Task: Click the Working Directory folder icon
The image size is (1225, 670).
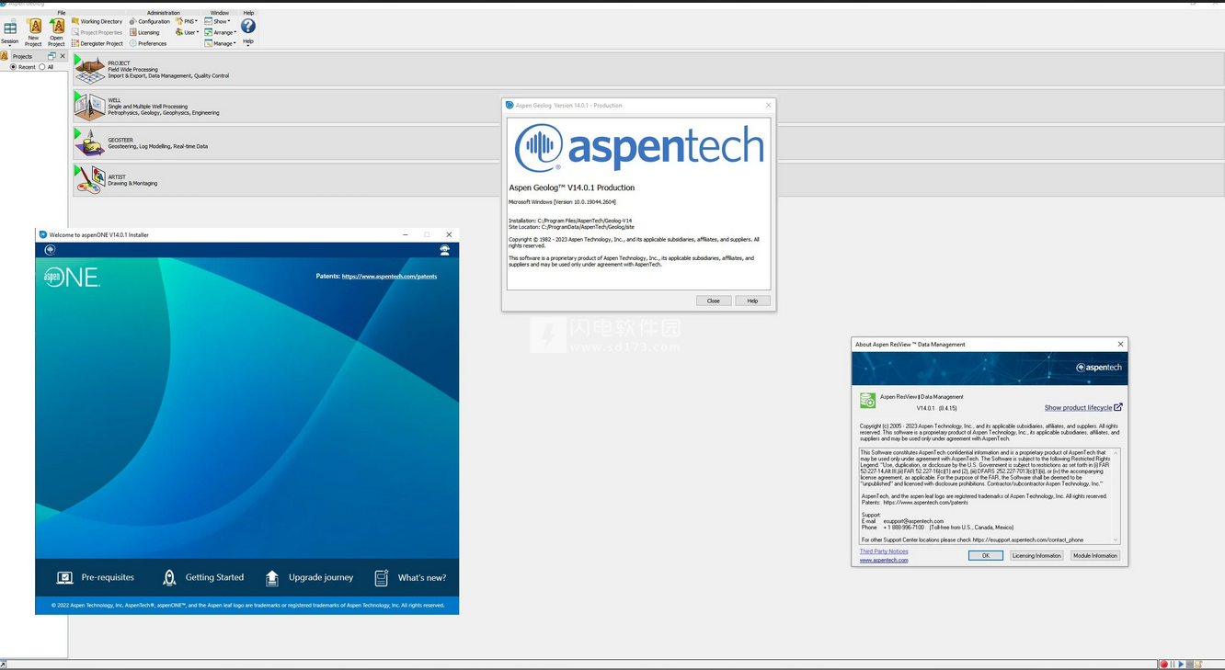Action: click(75, 21)
